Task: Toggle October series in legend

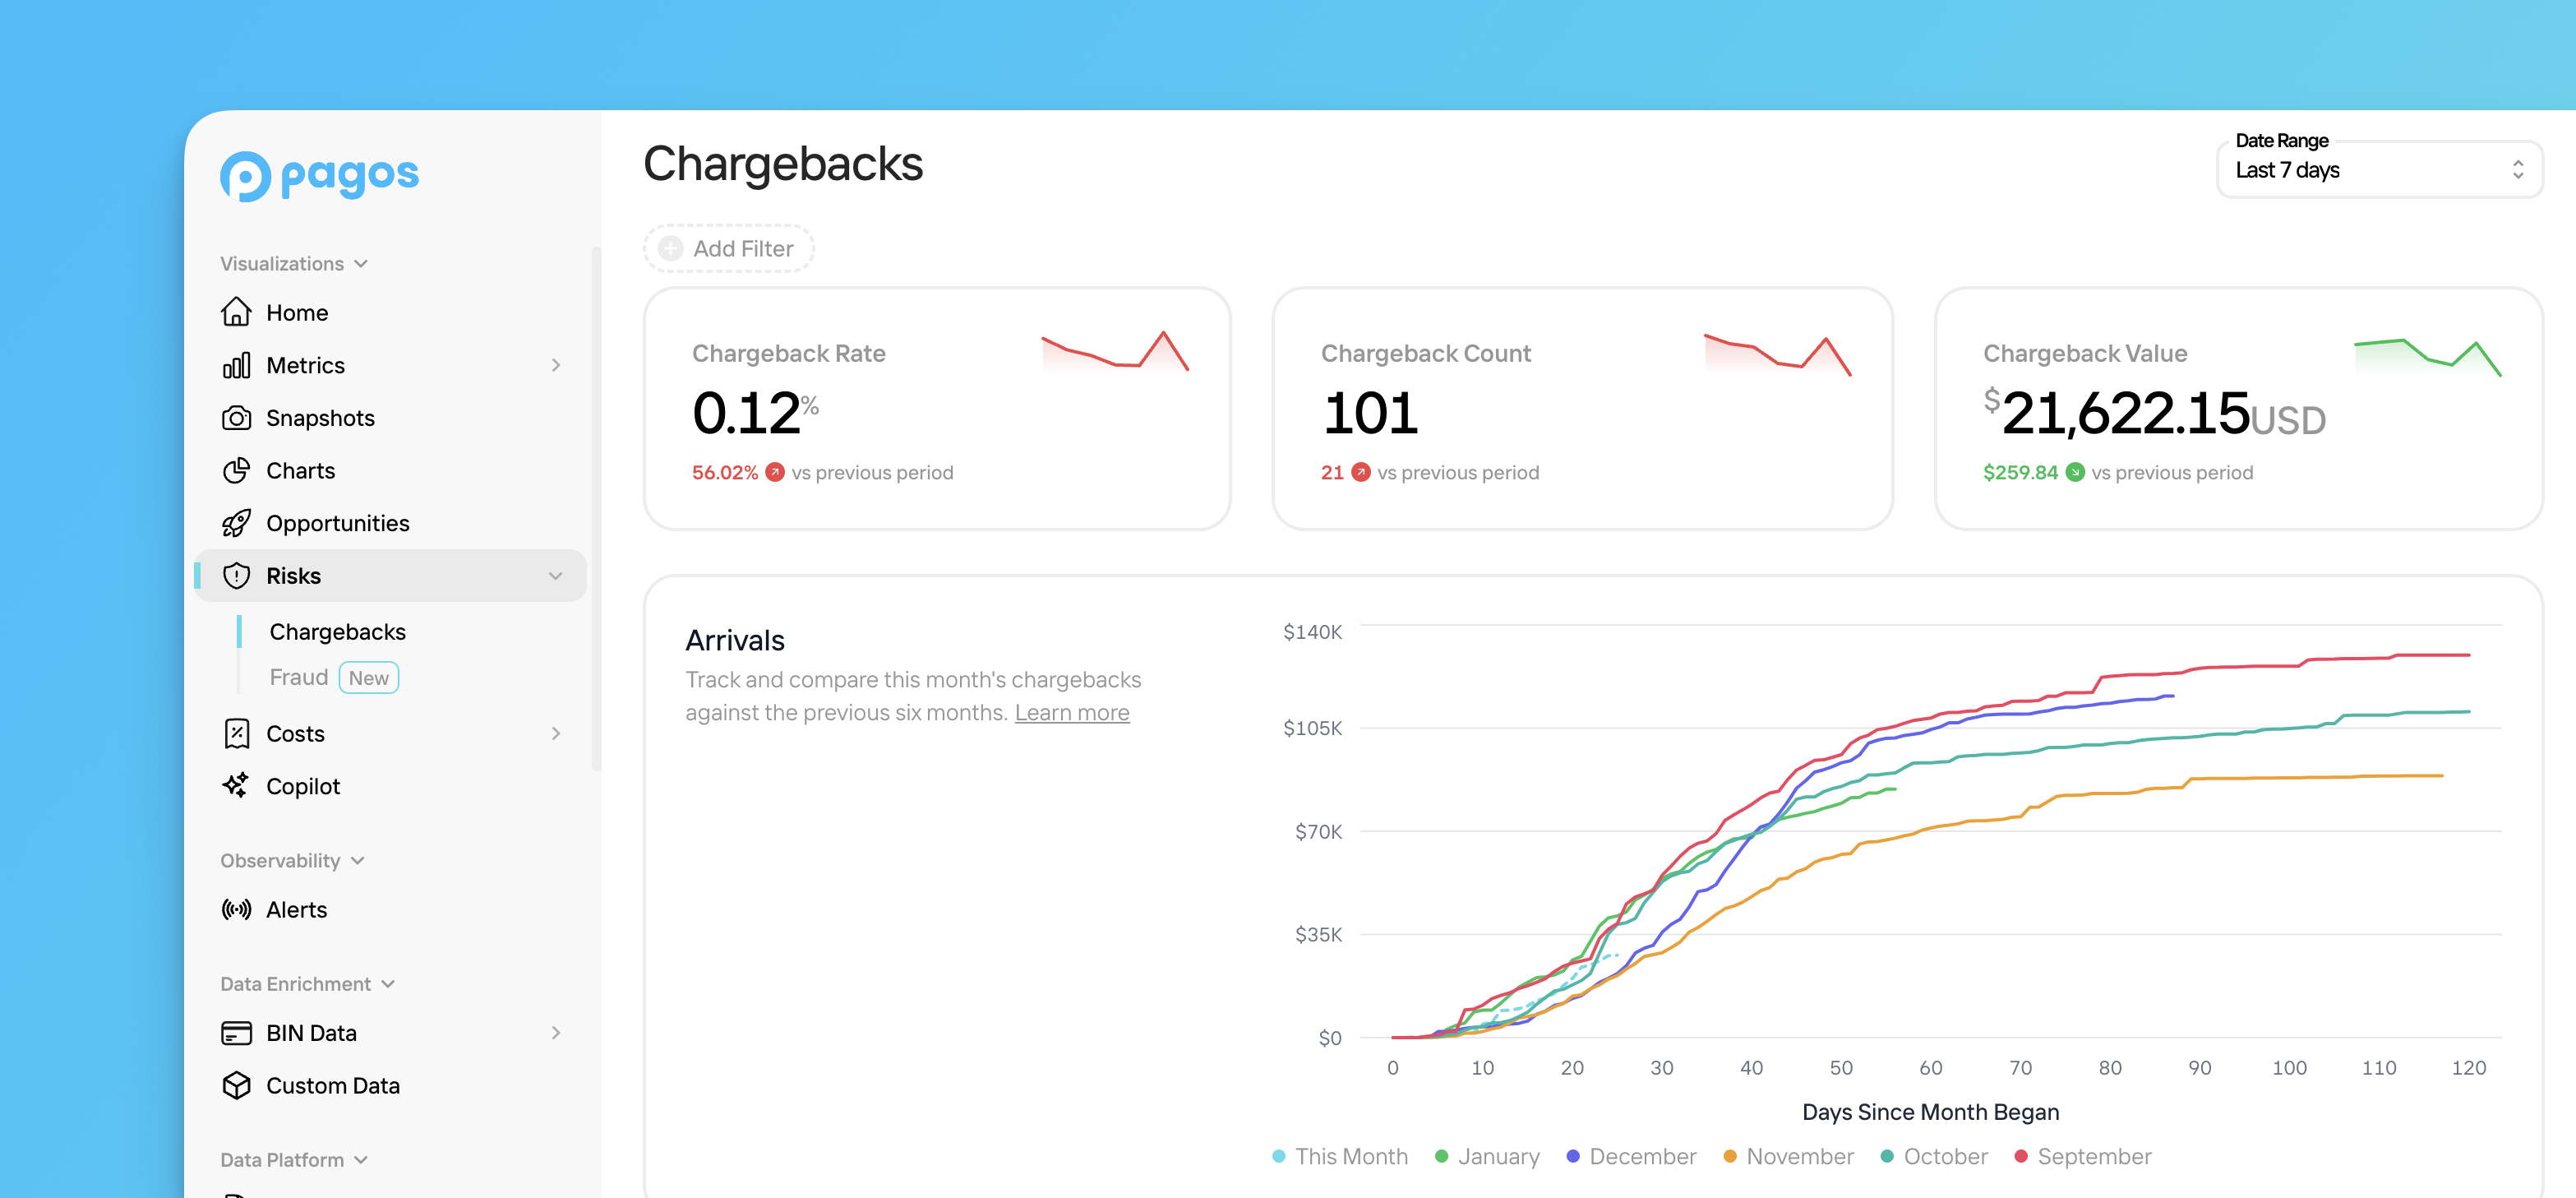Action: pos(1934,1156)
